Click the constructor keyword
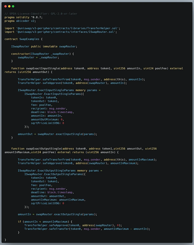This screenshot has height=245, width=194. (20, 54)
